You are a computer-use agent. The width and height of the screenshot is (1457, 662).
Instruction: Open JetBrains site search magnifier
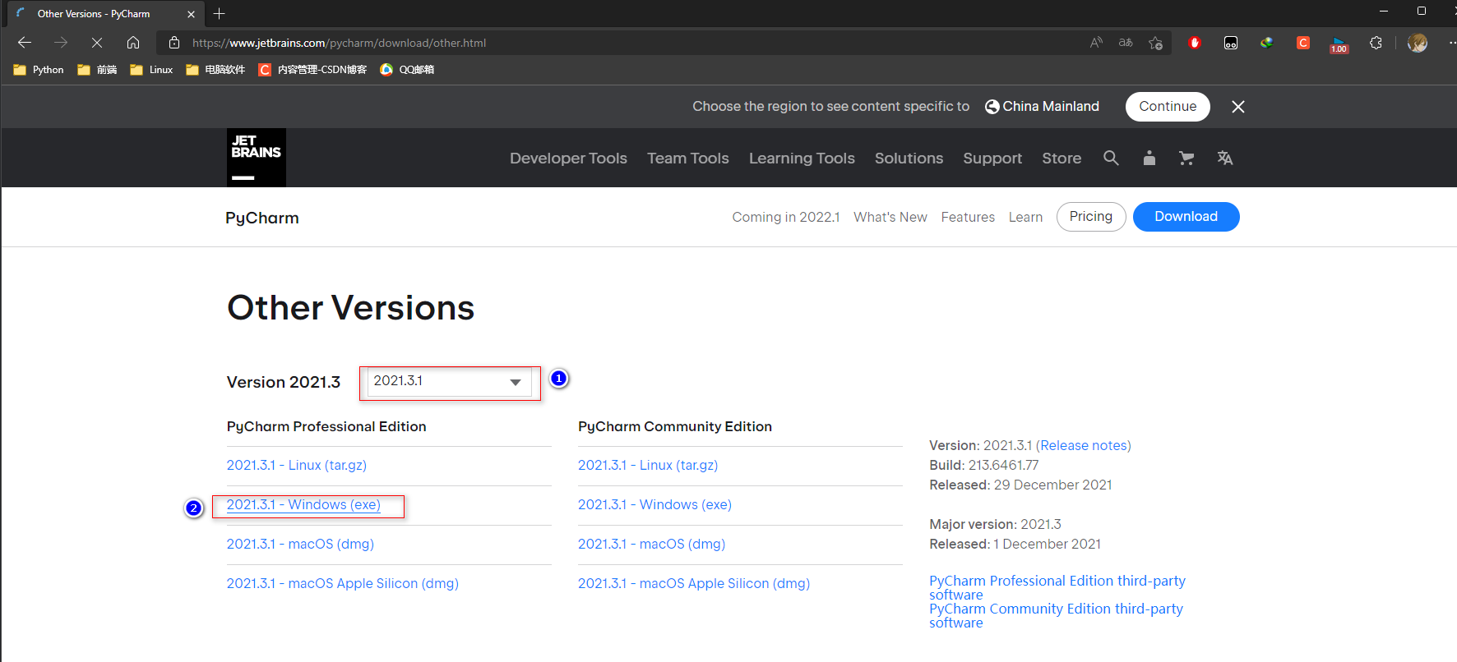[1111, 158]
